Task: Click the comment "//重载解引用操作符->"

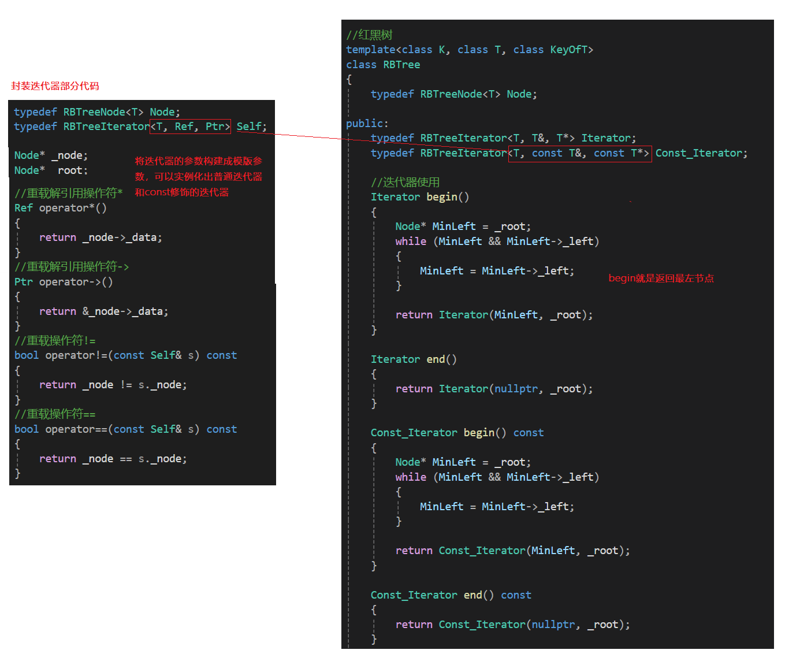Action: point(72,267)
